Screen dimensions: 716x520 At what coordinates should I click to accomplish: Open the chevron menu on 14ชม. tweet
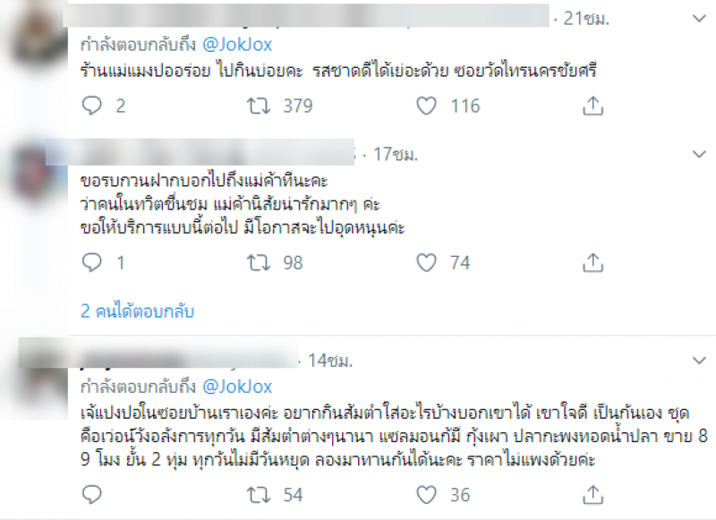tap(699, 361)
